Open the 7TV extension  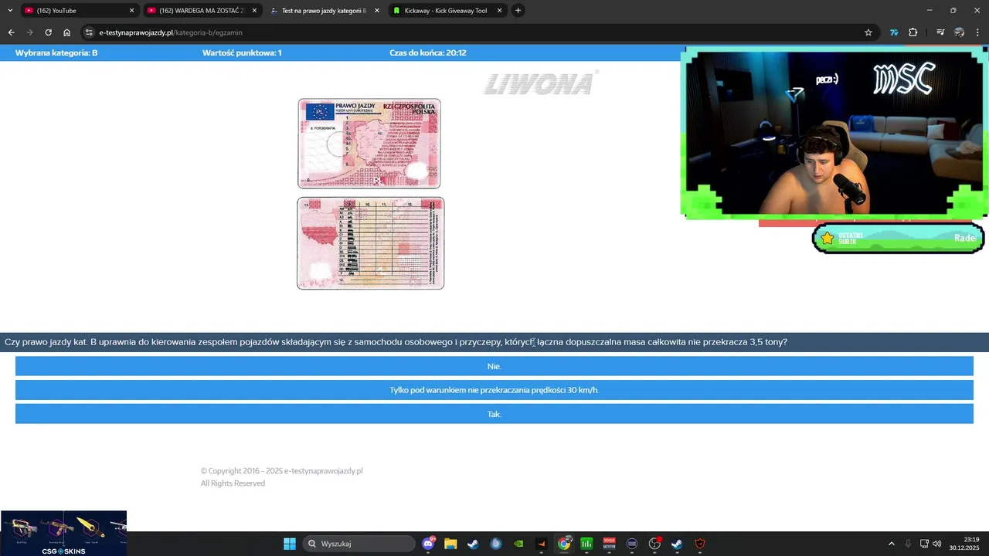click(894, 32)
